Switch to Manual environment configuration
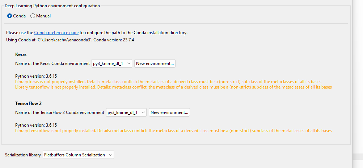Image resolution: width=363 pixels, height=168 pixels. [33, 16]
